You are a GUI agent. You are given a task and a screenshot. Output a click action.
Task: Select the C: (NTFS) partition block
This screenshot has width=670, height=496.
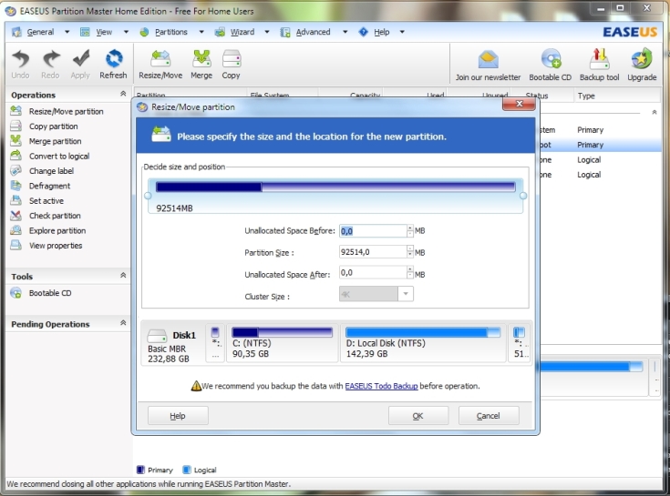pos(282,343)
